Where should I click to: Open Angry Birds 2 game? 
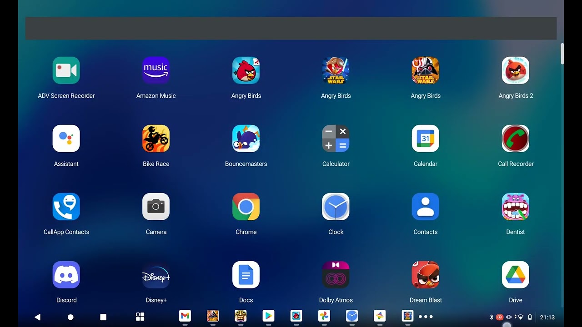tap(516, 70)
